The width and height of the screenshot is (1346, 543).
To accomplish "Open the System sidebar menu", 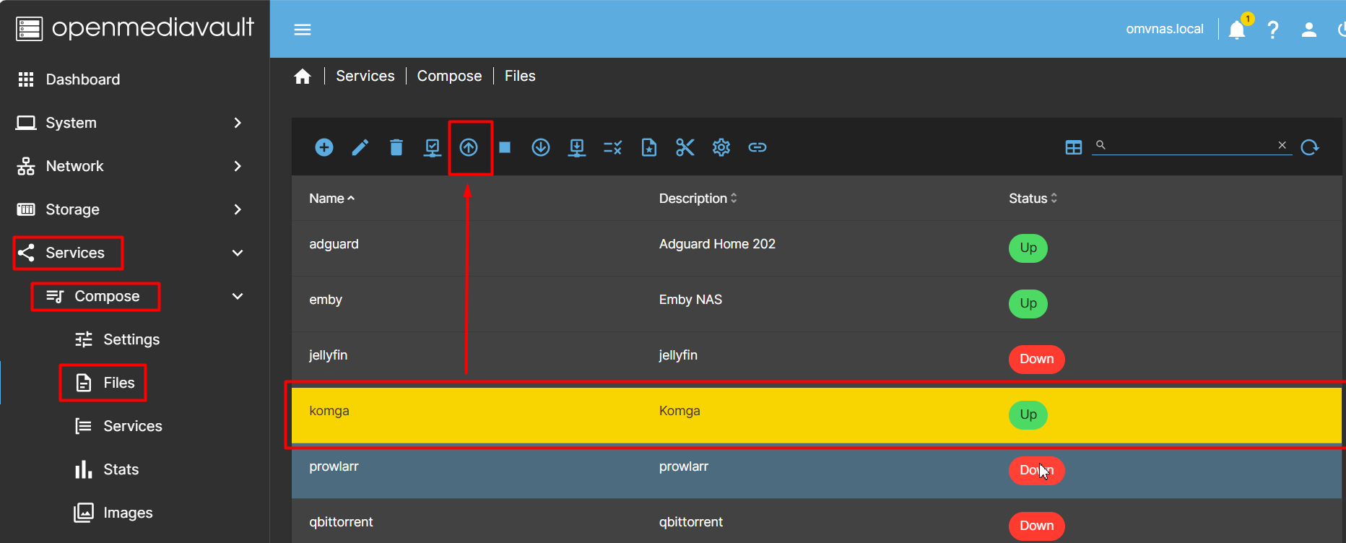I will click(135, 123).
